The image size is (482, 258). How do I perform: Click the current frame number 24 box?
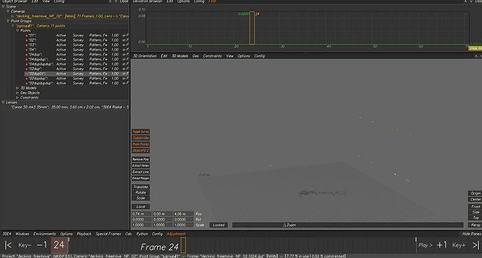[59, 245]
